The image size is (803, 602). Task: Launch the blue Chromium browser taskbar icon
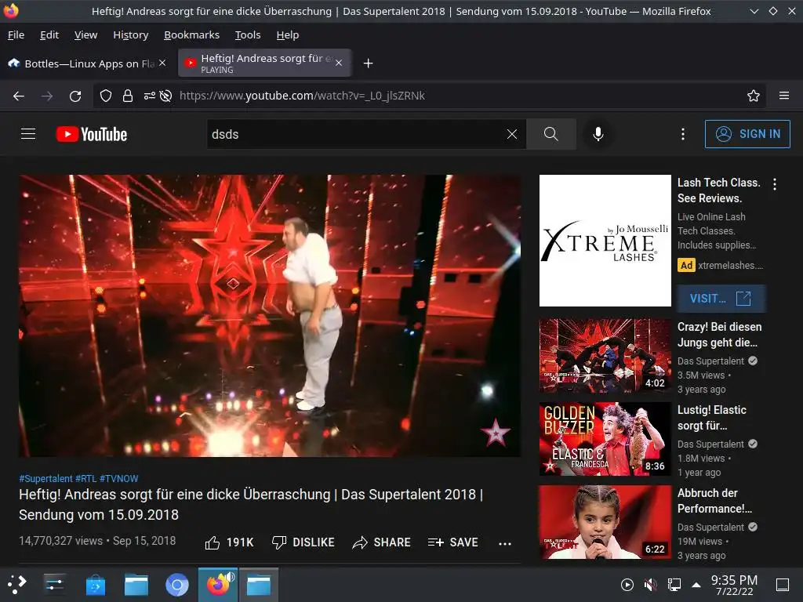[177, 585]
